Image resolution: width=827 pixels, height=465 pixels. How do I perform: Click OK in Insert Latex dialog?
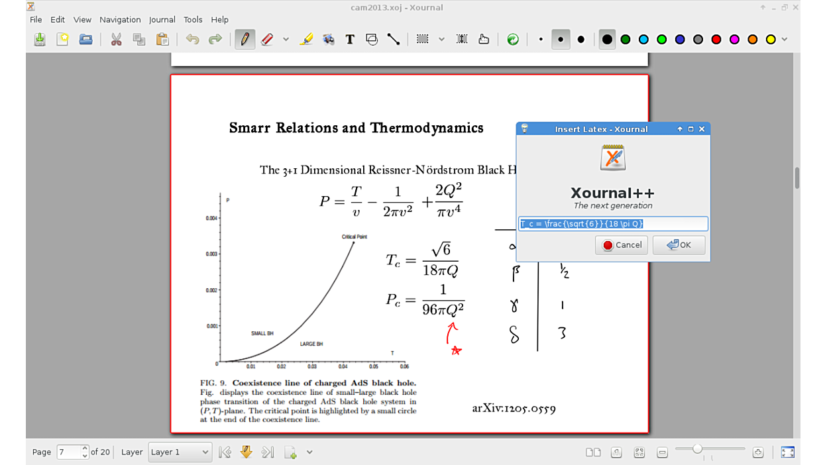click(679, 245)
